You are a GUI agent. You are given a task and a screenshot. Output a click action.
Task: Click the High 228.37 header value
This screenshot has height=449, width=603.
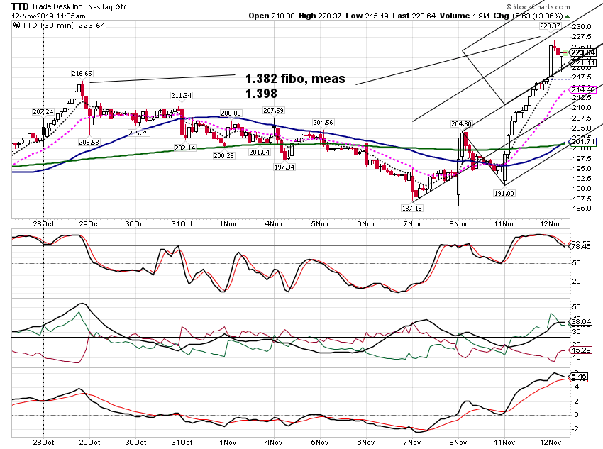tap(320, 16)
